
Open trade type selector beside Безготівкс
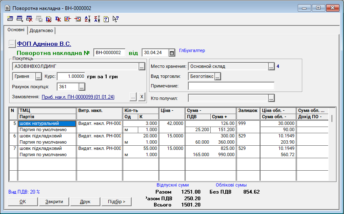pyautogui.click(x=217, y=76)
